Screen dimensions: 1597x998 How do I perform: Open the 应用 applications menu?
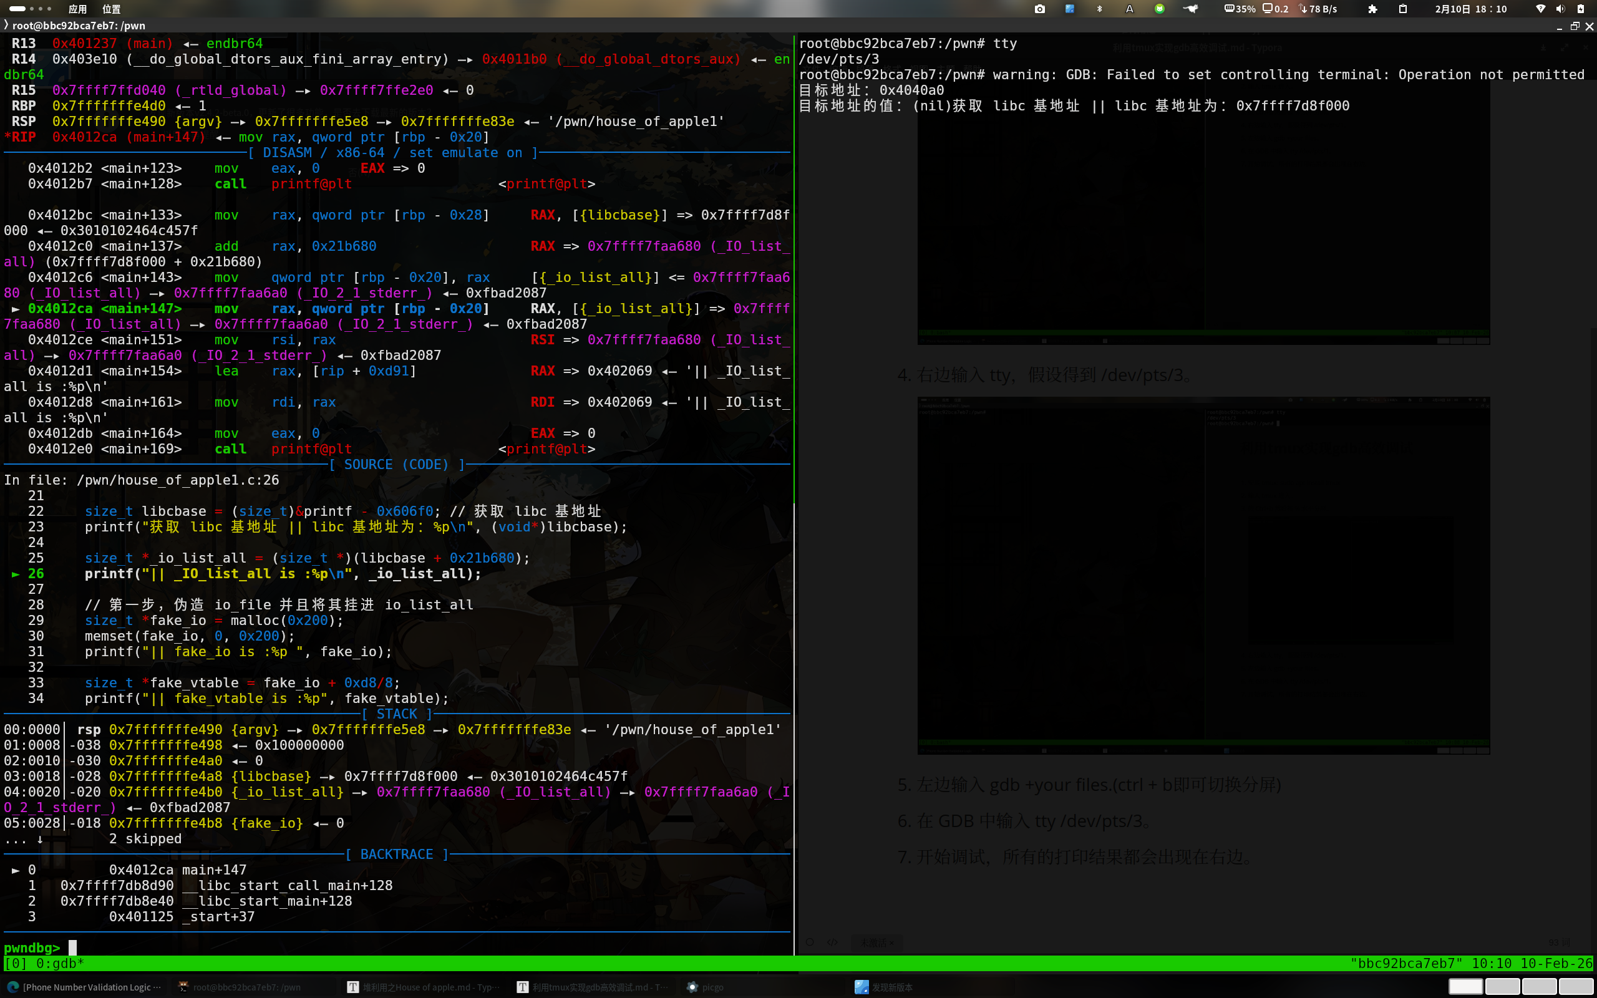77,9
